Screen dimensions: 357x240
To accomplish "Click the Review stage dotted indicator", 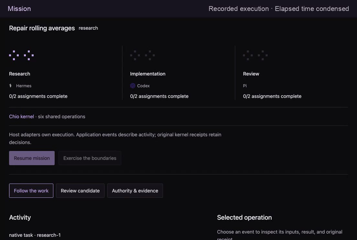I will [255, 55].
